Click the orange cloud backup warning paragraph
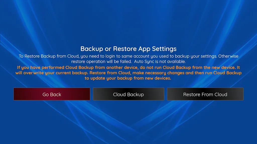The width and height of the screenshot is (257, 144). 128,73
